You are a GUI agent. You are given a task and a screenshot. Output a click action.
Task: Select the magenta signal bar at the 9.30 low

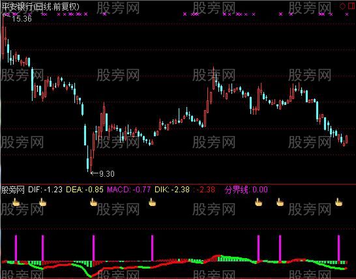point(93,248)
